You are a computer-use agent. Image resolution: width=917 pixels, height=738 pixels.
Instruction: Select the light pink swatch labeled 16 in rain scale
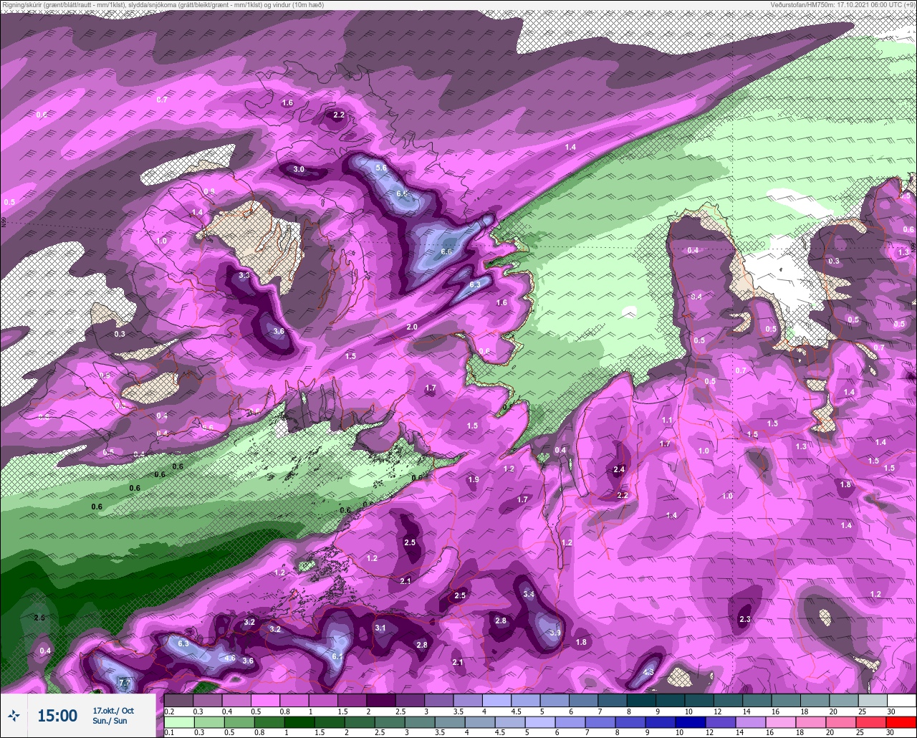(x=781, y=721)
